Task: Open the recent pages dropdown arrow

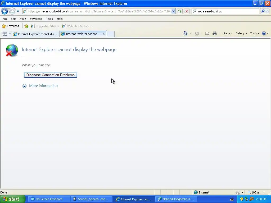Action: point(18,11)
